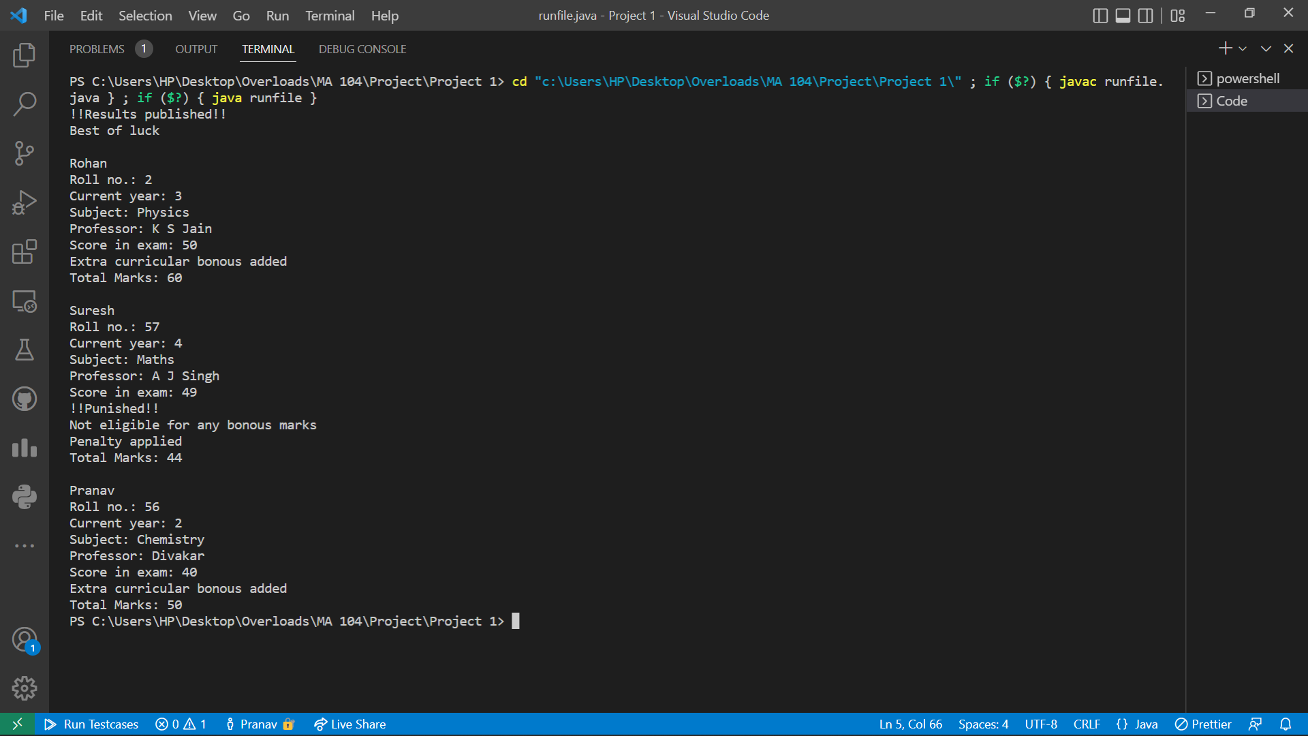
Task: Open the View menu
Action: 202,16
